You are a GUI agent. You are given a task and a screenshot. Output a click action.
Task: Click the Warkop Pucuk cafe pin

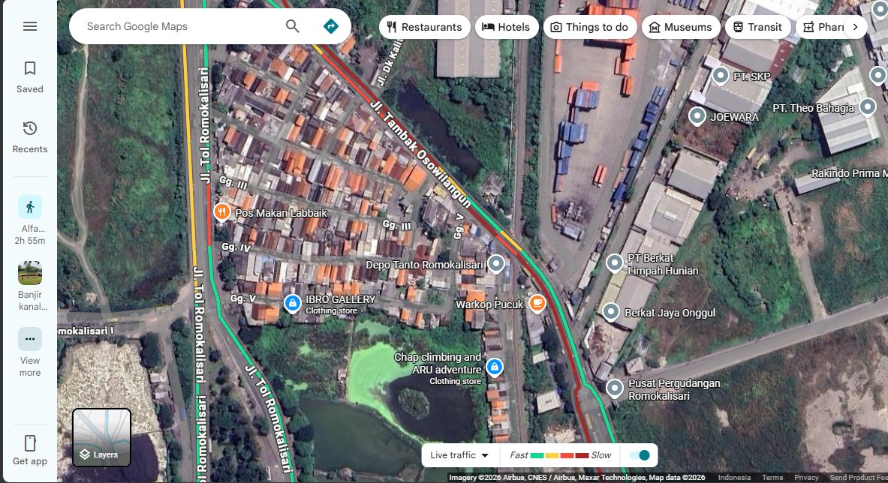coord(537,303)
